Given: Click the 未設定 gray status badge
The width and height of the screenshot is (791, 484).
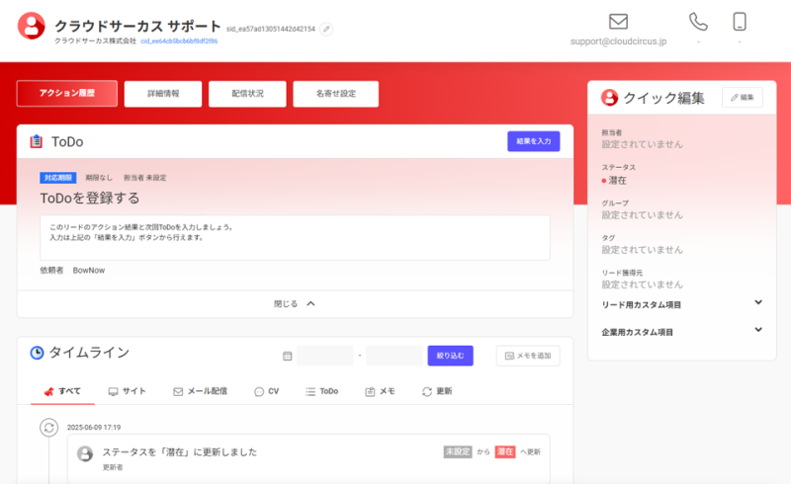Looking at the screenshot, I should tap(458, 451).
